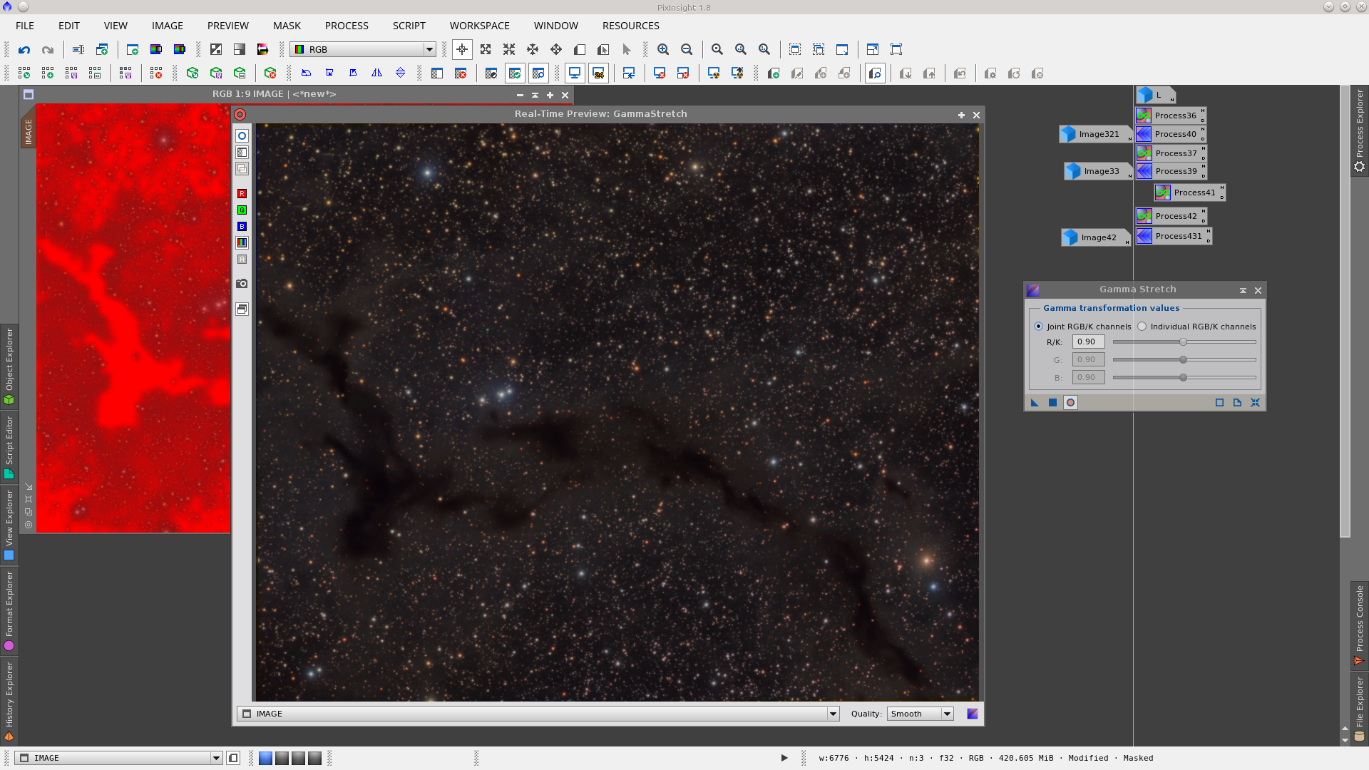Expand the IMAGE view selector in preview
1369x770 pixels.
click(832, 714)
